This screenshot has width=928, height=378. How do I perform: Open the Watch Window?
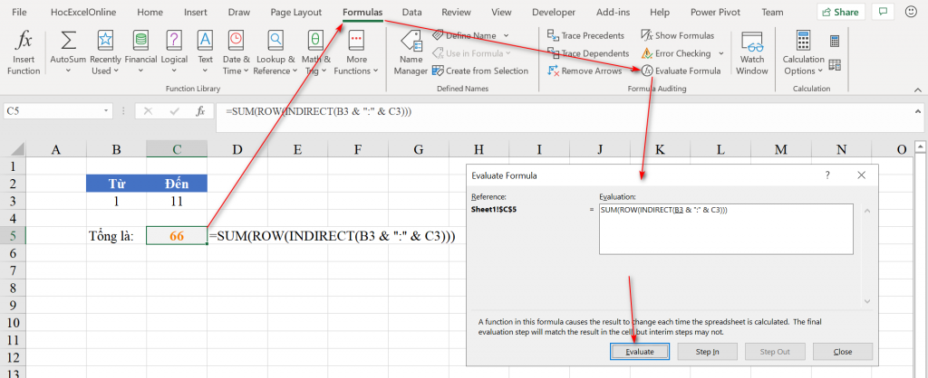click(752, 53)
